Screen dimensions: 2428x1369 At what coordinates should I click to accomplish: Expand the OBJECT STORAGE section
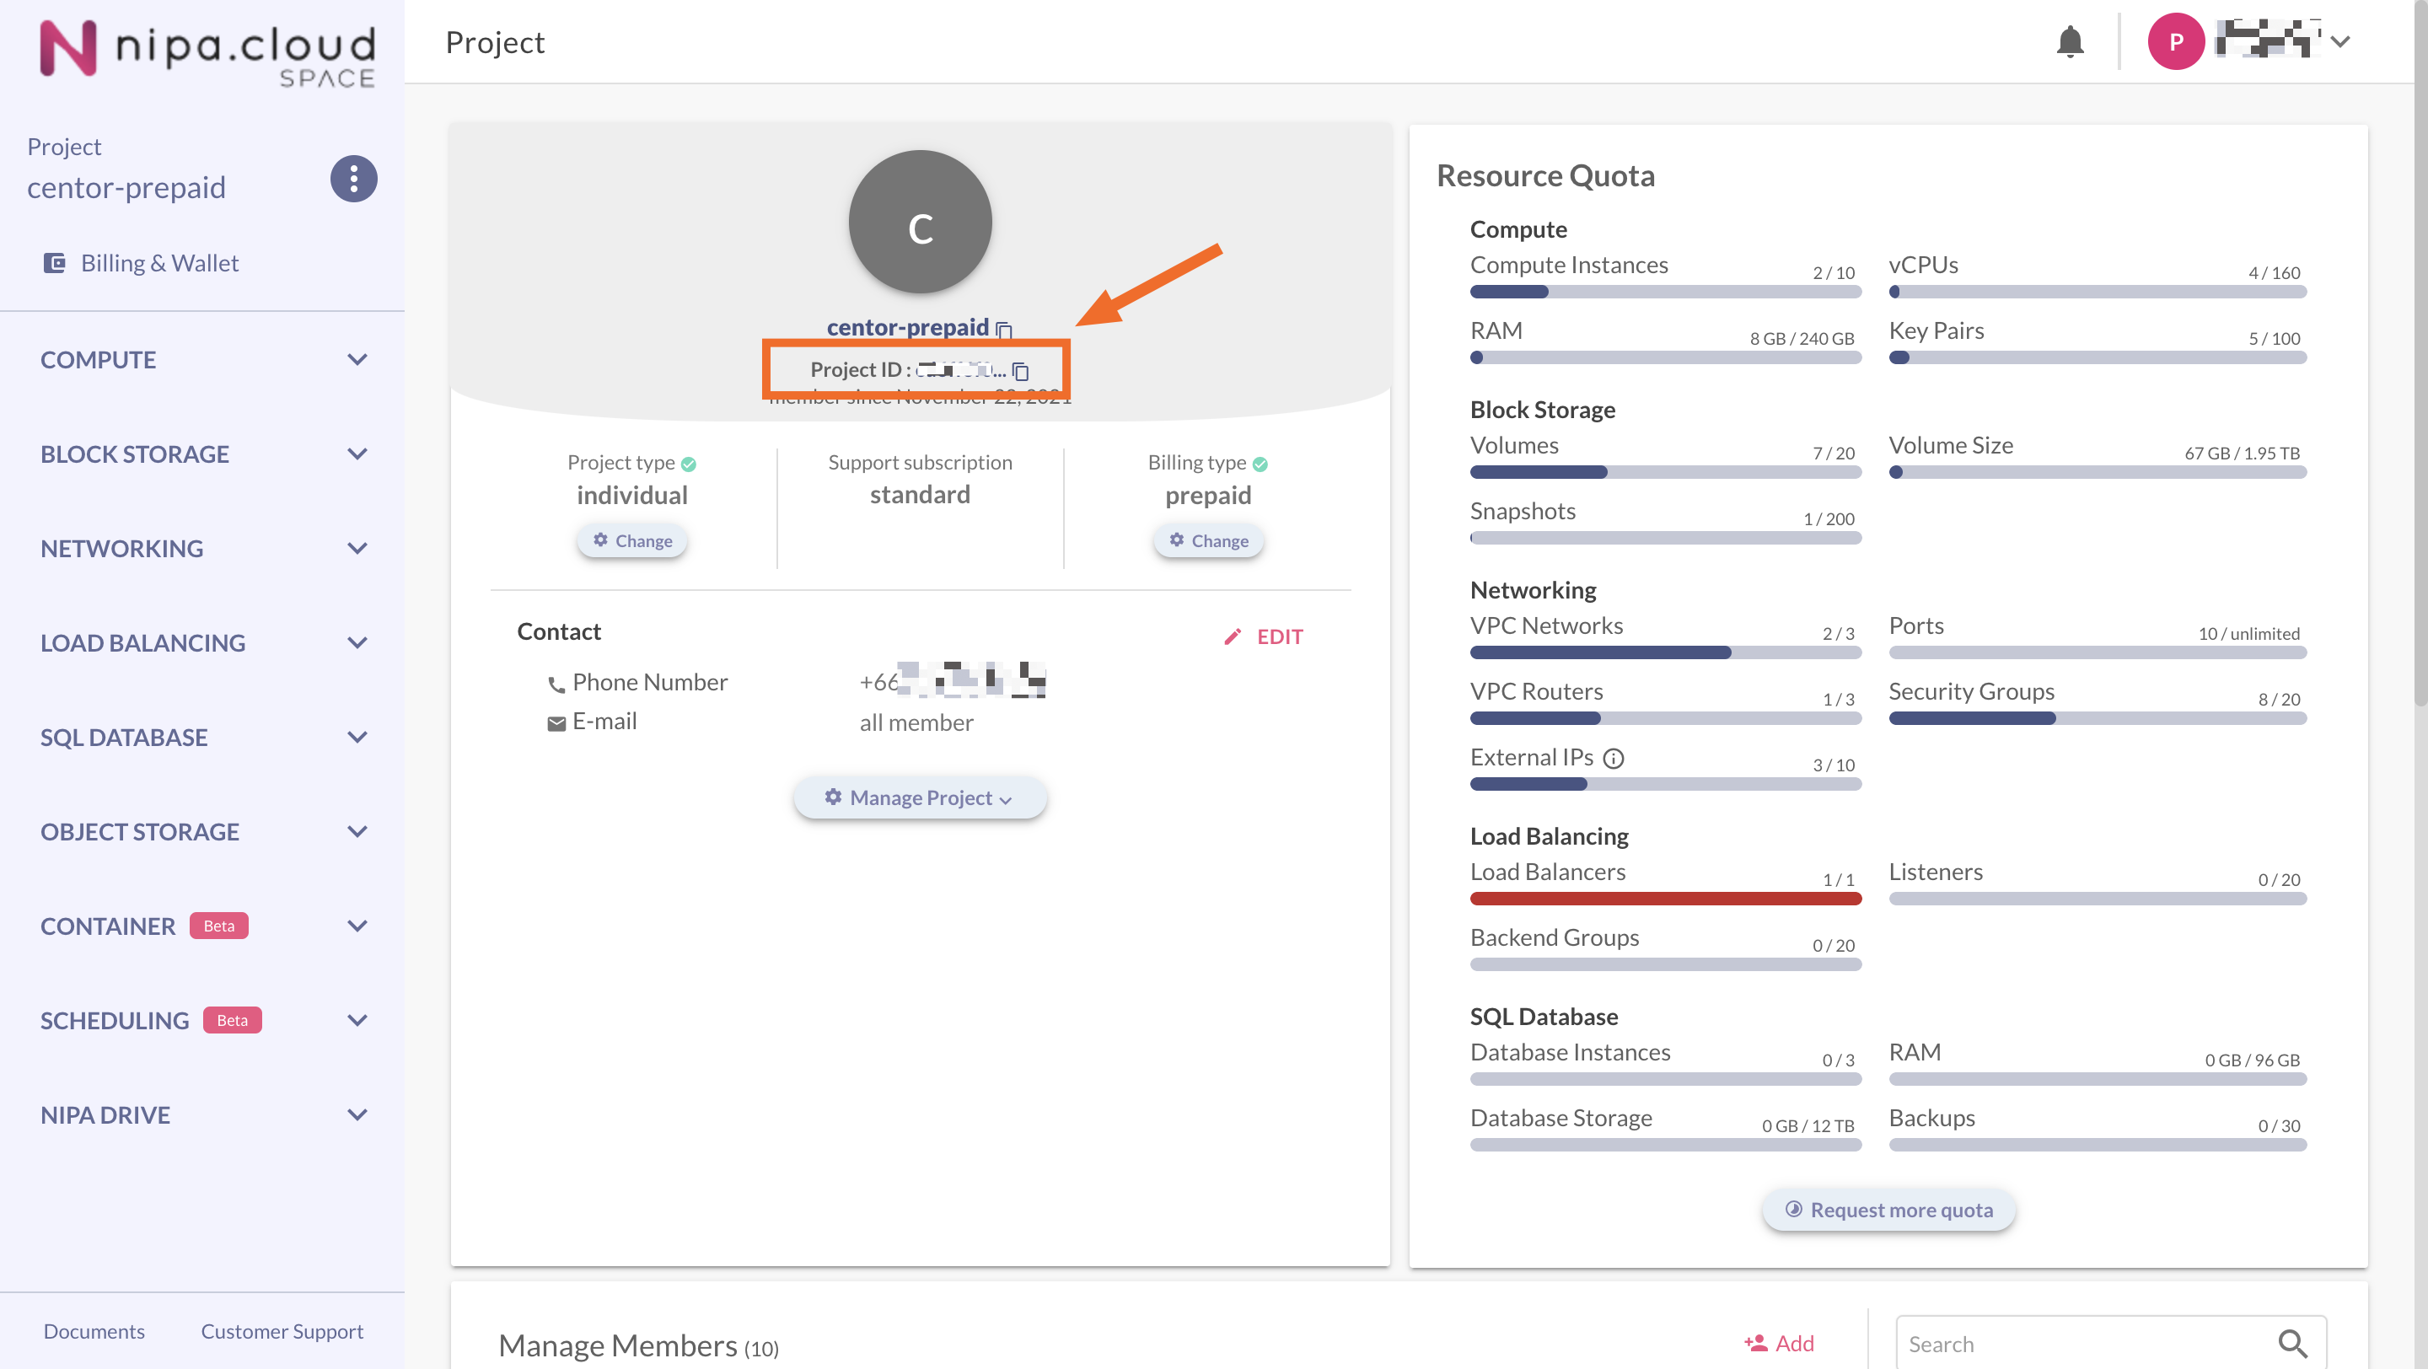point(201,831)
